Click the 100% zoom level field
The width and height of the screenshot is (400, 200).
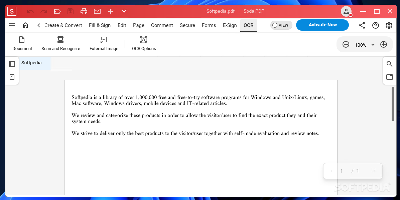(361, 45)
